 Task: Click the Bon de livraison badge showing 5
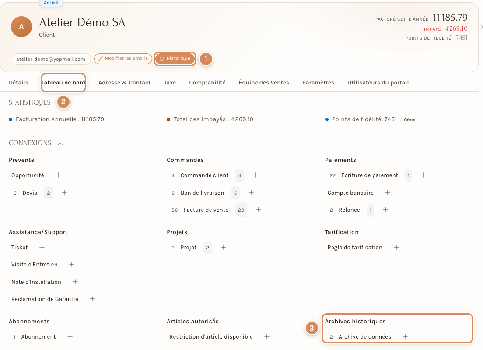(235, 193)
